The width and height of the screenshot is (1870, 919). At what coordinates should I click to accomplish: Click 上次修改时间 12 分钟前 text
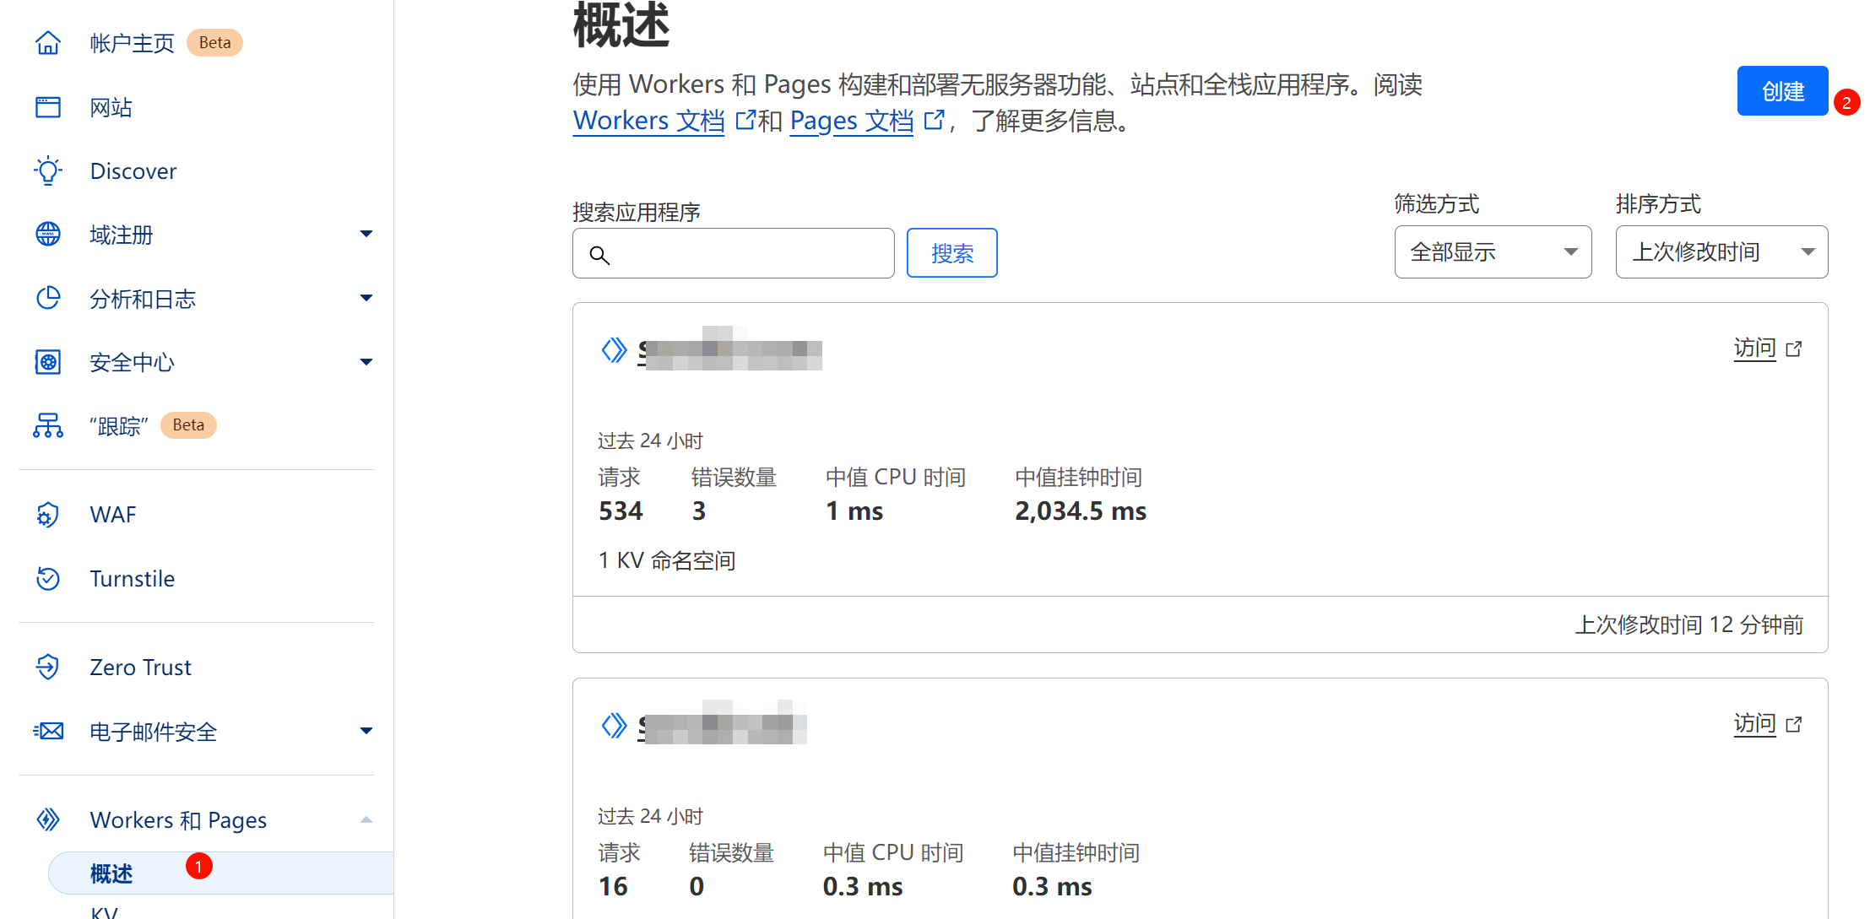point(1688,624)
